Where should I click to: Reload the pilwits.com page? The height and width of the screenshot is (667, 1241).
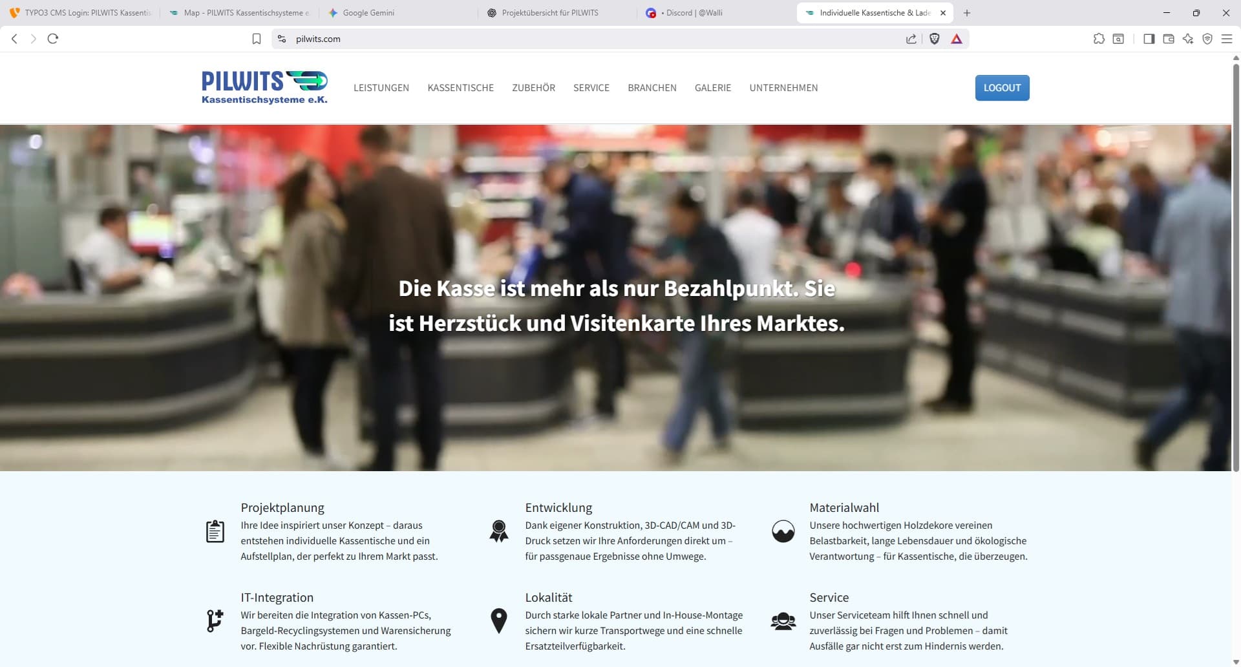(x=53, y=39)
